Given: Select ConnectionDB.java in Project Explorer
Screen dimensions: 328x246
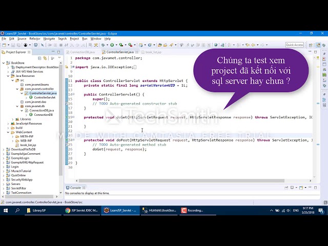Looking at the screenshot, I should pyautogui.click(x=42, y=111).
